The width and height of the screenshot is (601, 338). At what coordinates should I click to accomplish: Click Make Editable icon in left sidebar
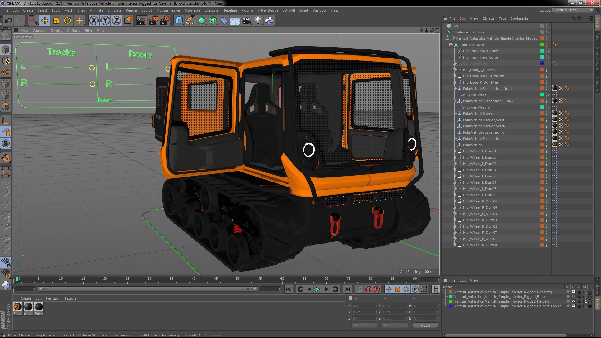coord(6,35)
